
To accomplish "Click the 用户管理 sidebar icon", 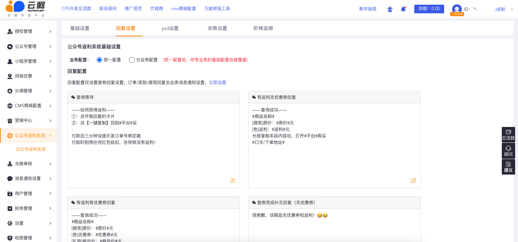I will pyautogui.click(x=10, y=194).
